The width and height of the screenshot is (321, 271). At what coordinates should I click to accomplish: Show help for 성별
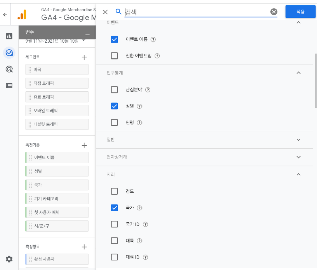[139, 106]
